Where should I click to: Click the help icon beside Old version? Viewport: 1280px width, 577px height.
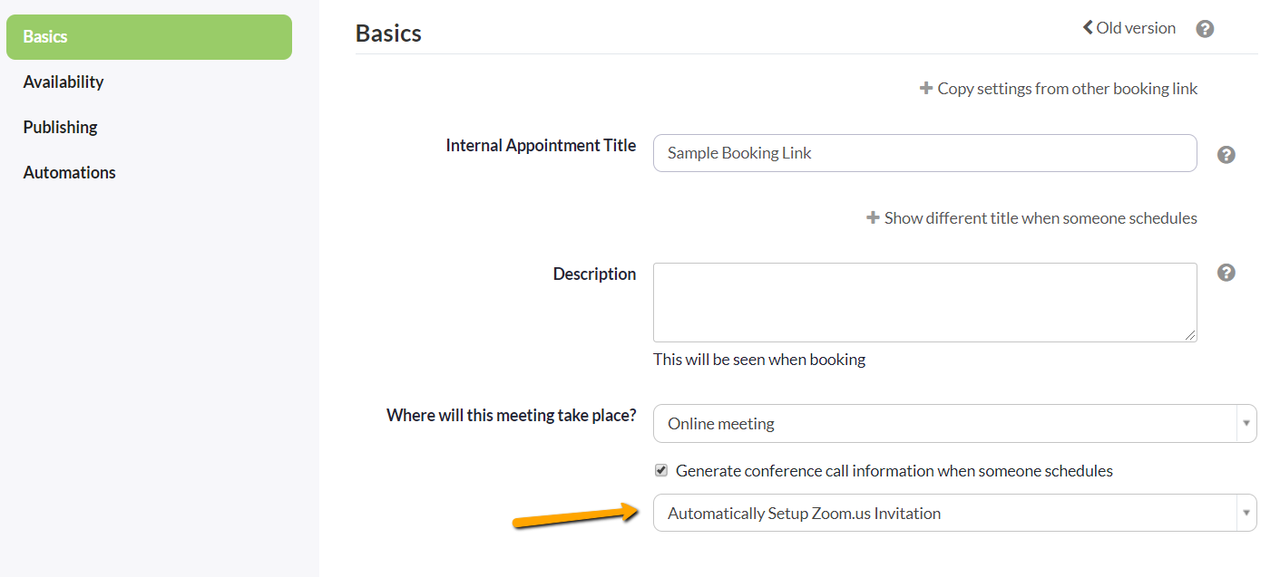point(1205,29)
